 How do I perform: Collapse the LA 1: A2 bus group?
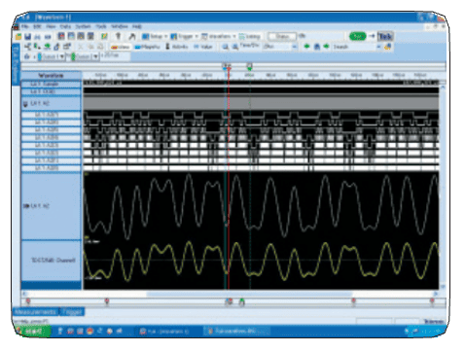pyautogui.click(x=25, y=104)
